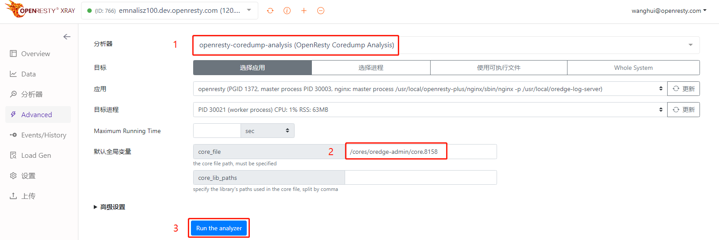The image size is (719, 240).
Task: Open the Data page
Action: tap(28, 74)
